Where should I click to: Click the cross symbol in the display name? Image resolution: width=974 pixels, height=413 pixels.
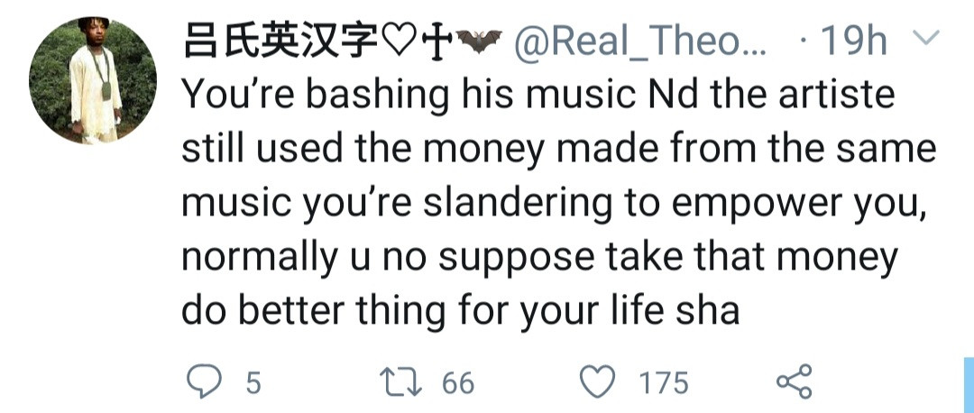[438, 41]
